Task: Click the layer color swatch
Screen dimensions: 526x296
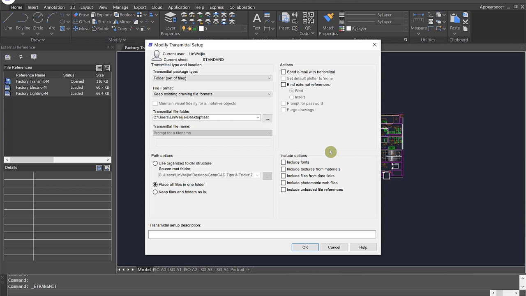Action: [x=201, y=29]
